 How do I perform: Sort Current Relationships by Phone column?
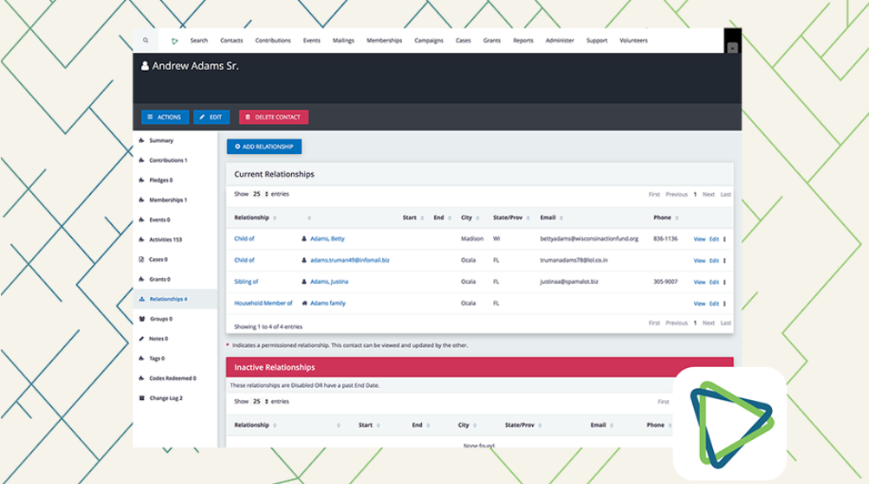tap(665, 218)
